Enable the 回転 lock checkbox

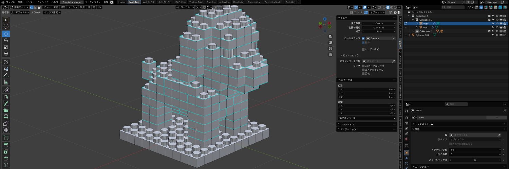click(x=363, y=73)
